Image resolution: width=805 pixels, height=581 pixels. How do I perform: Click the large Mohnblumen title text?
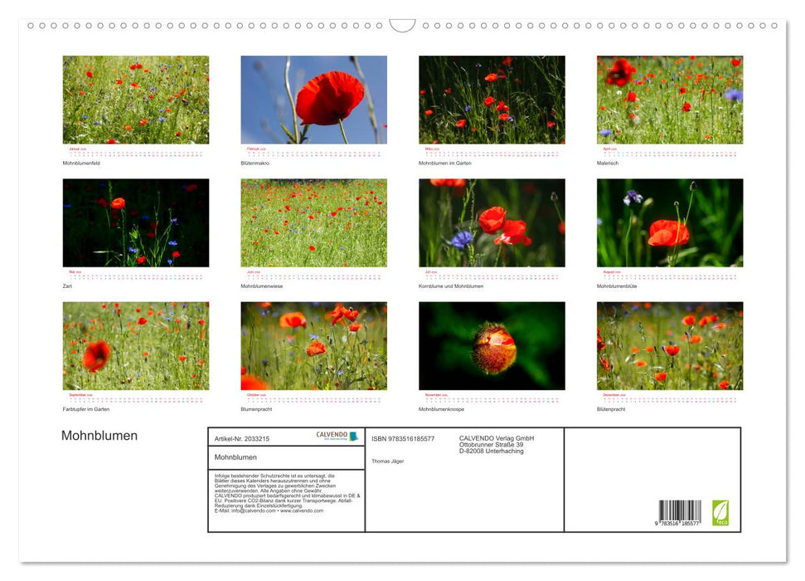(x=99, y=436)
